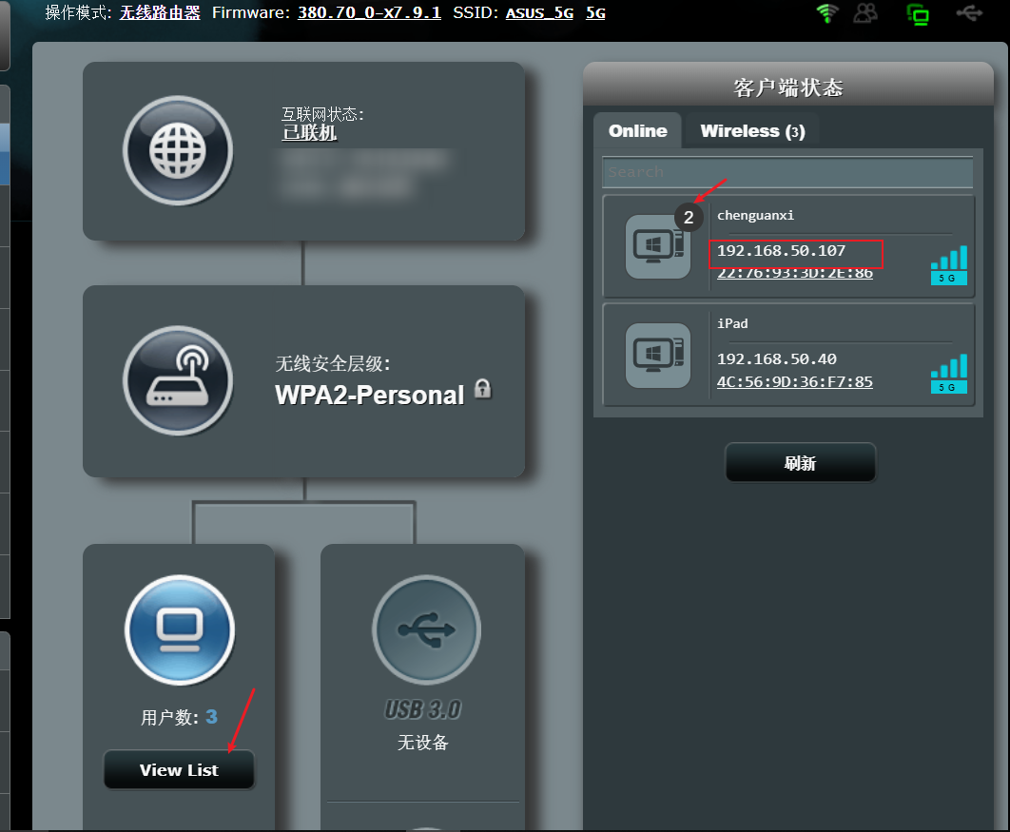
Task: Open the USB 3.0 device icon
Action: point(426,629)
